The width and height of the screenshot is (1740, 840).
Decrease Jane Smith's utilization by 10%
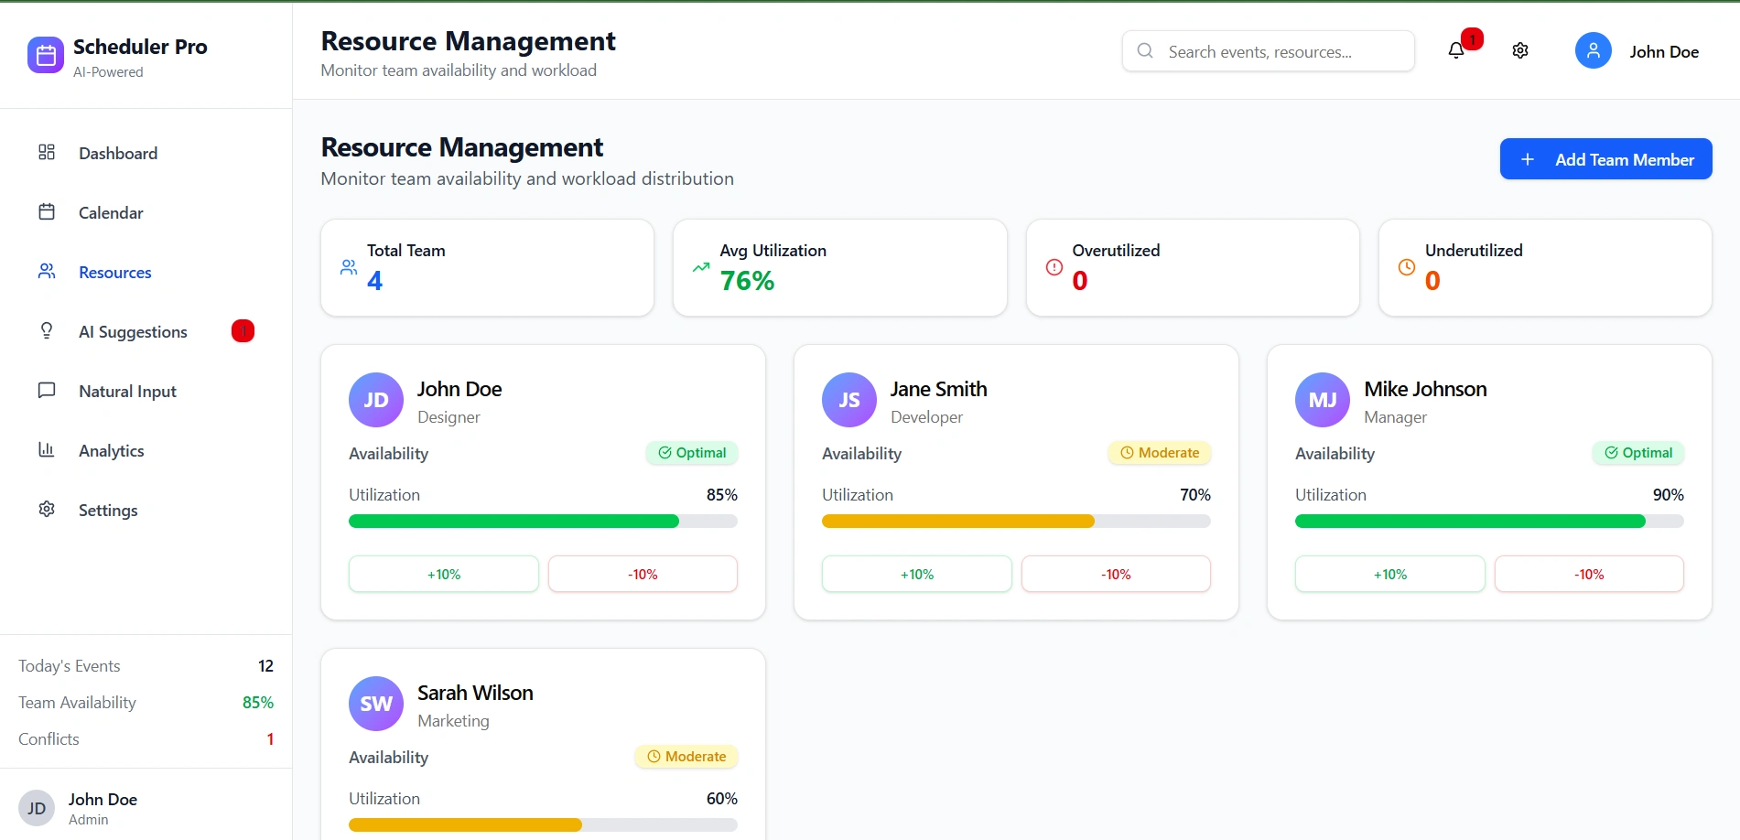pos(1116,574)
